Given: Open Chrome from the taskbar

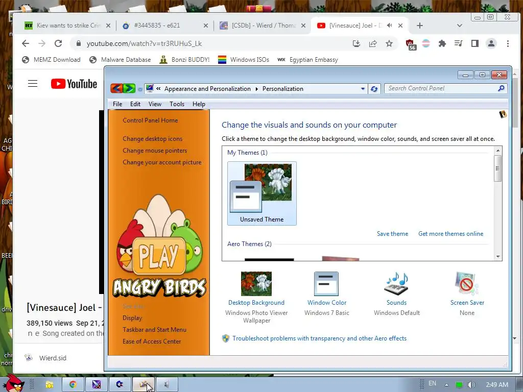Looking at the screenshot, I should (x=73, y=384).
